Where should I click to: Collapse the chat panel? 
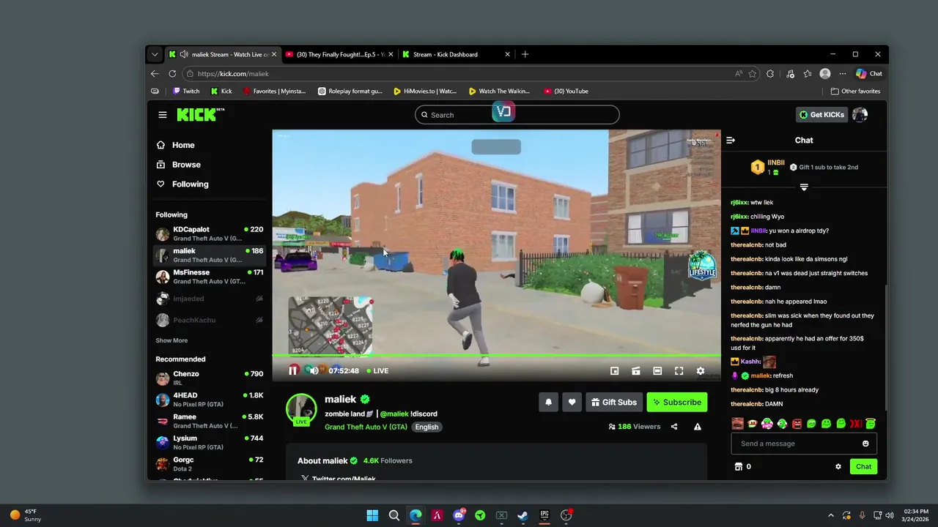(730, 140)
